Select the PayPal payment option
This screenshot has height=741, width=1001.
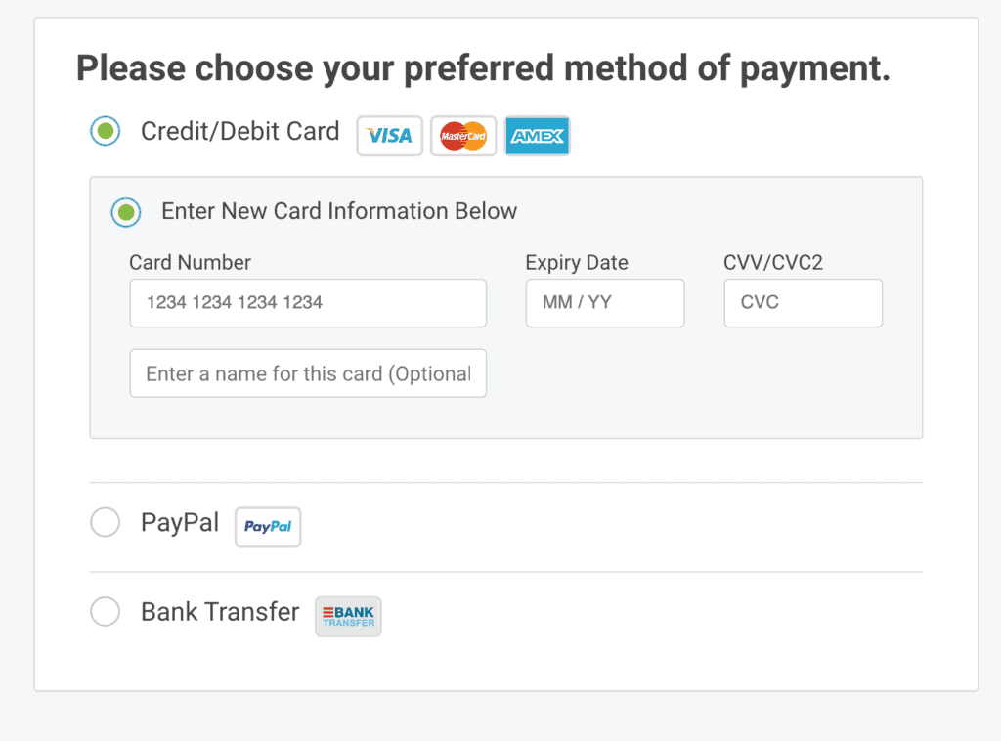(105, 522)
